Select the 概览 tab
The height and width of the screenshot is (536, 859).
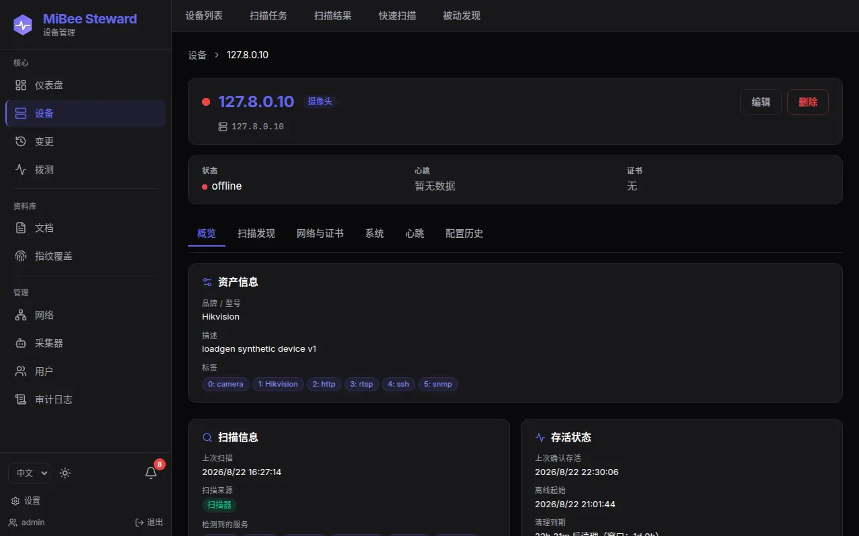pyautogui.click(x=207, y=233)
